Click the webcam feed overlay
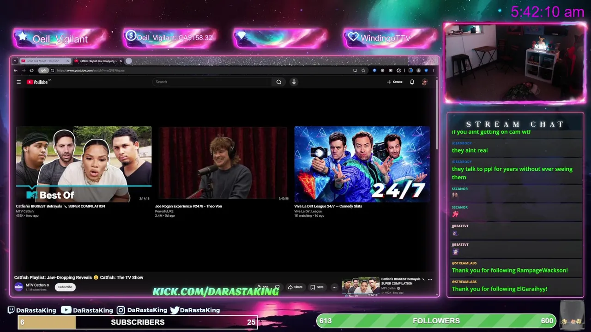Screen dimensions: 591x332 [x=515, y=62]
